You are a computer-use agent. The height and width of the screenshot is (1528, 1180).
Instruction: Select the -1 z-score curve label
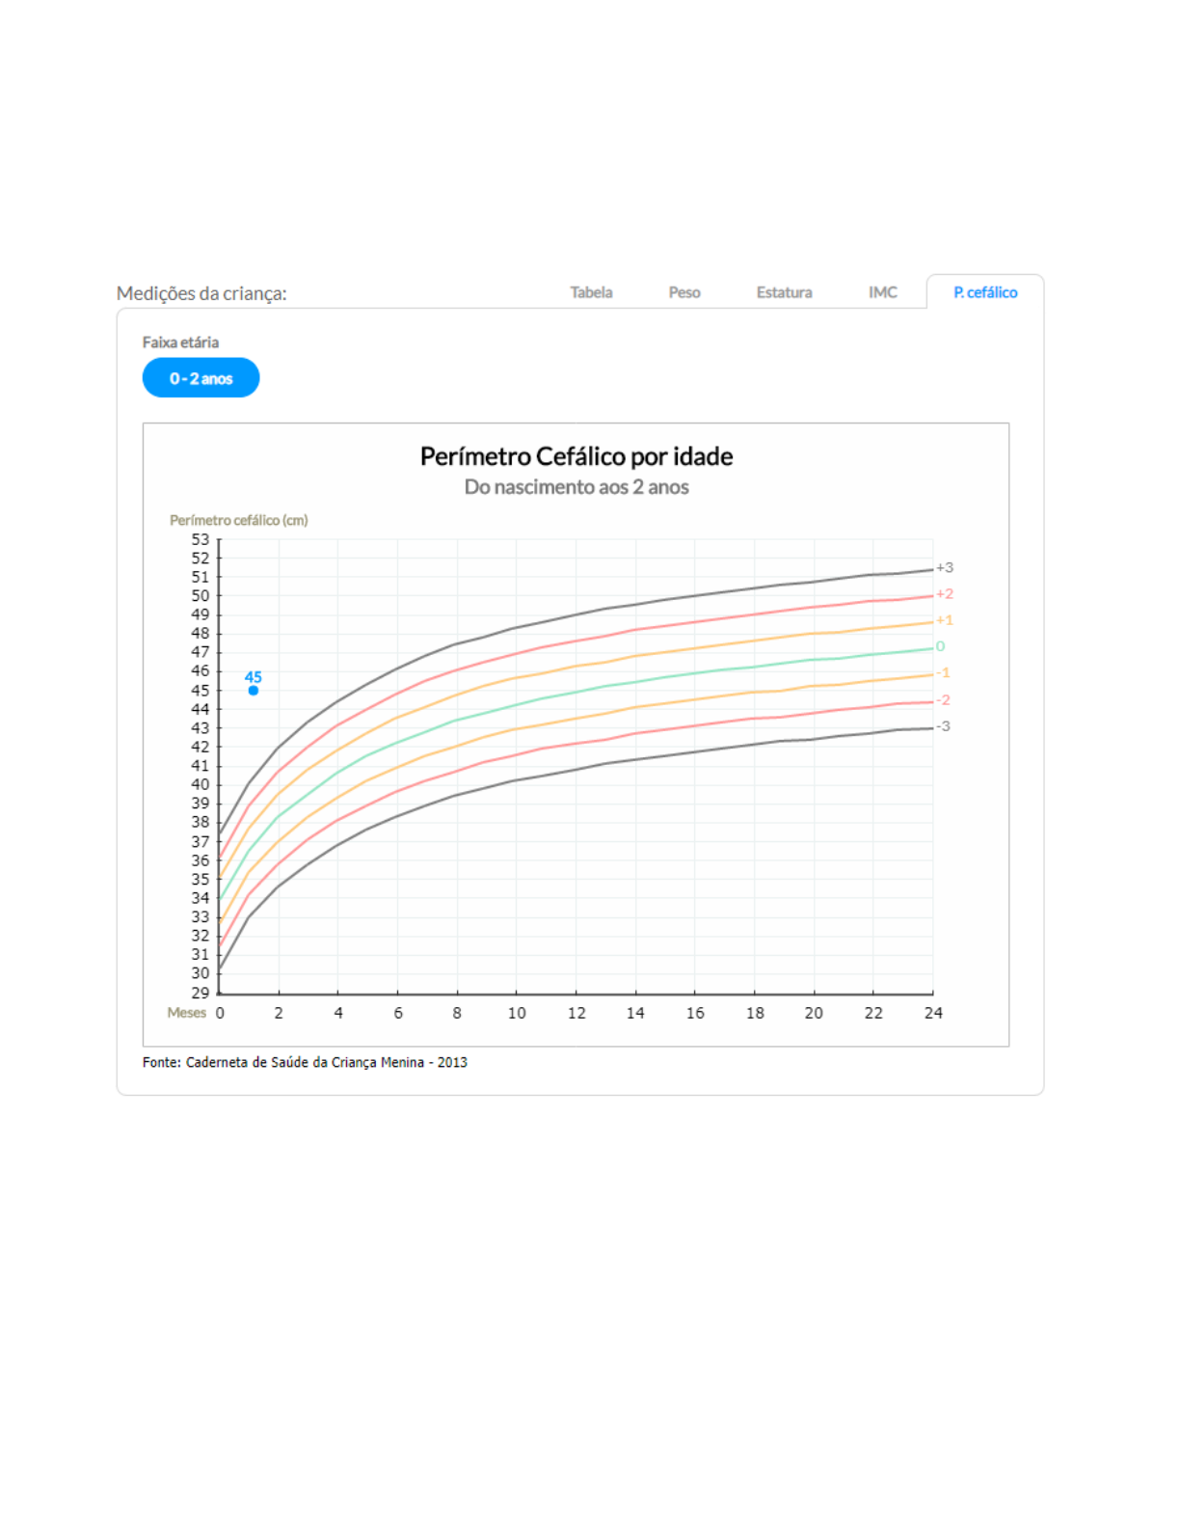point(943,673)
